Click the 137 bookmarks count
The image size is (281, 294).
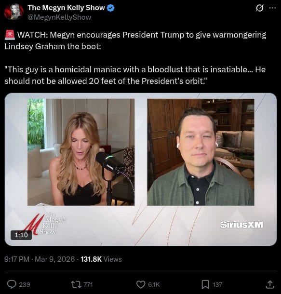click(x=217, y=285)
